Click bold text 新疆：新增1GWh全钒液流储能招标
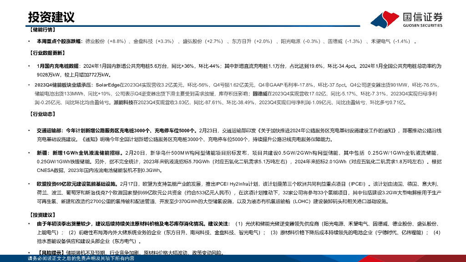Image resolution: width=466 pixels, height=262 pixels. point(79,153)
